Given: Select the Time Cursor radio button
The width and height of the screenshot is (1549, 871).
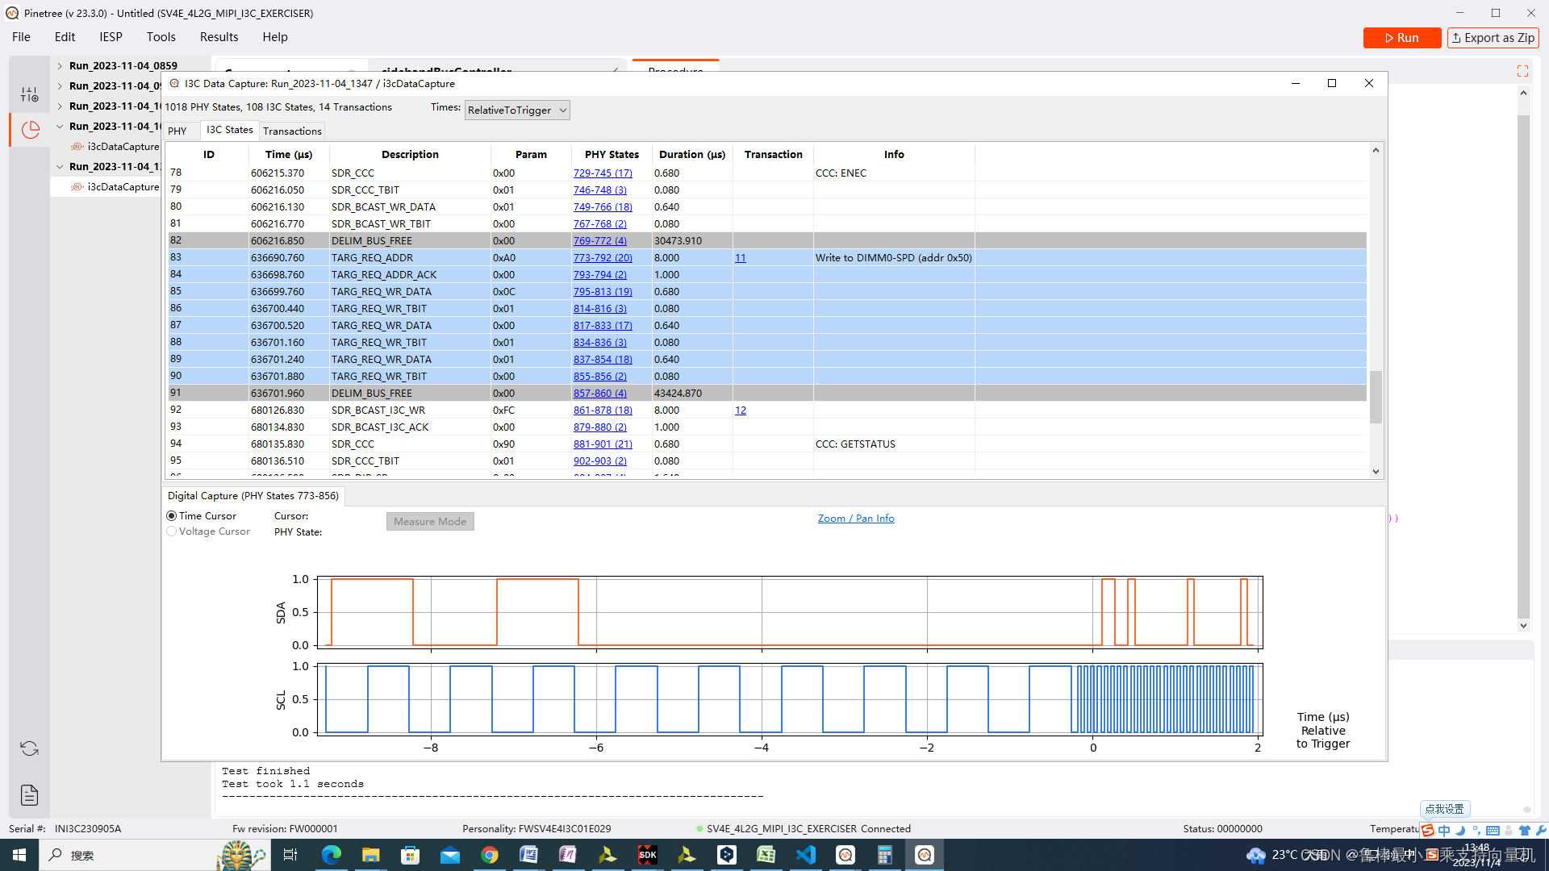Looking at the screenshot, I should coord(172,516).
